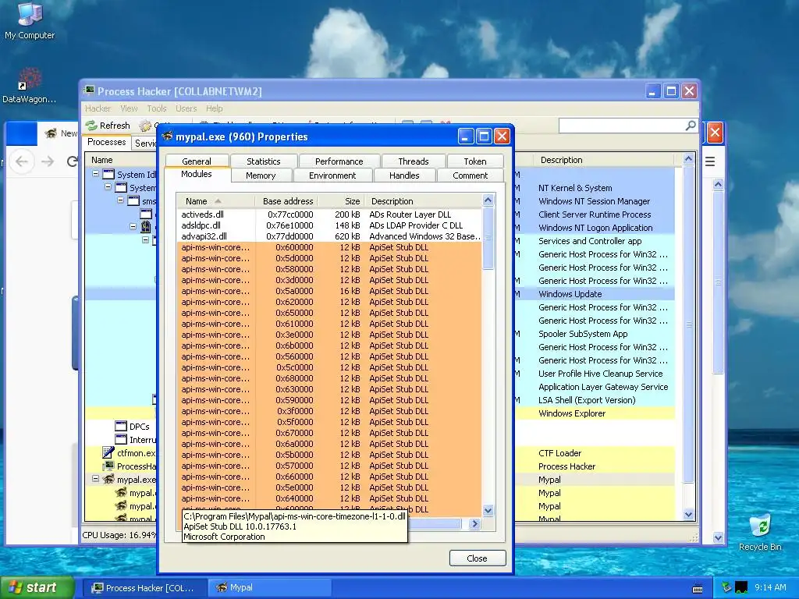Screen dimensions: 799x599
Task: Switch to Mypal taskbar button
Action: pyautogui.click(x=270, y=588)
